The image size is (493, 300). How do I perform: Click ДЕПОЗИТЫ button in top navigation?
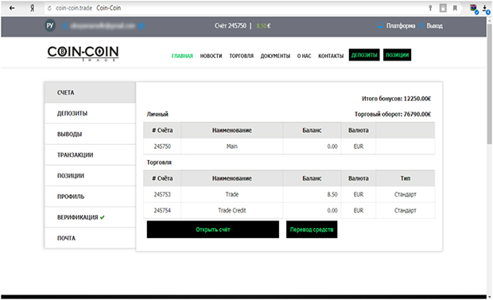(x=364, y=55)
